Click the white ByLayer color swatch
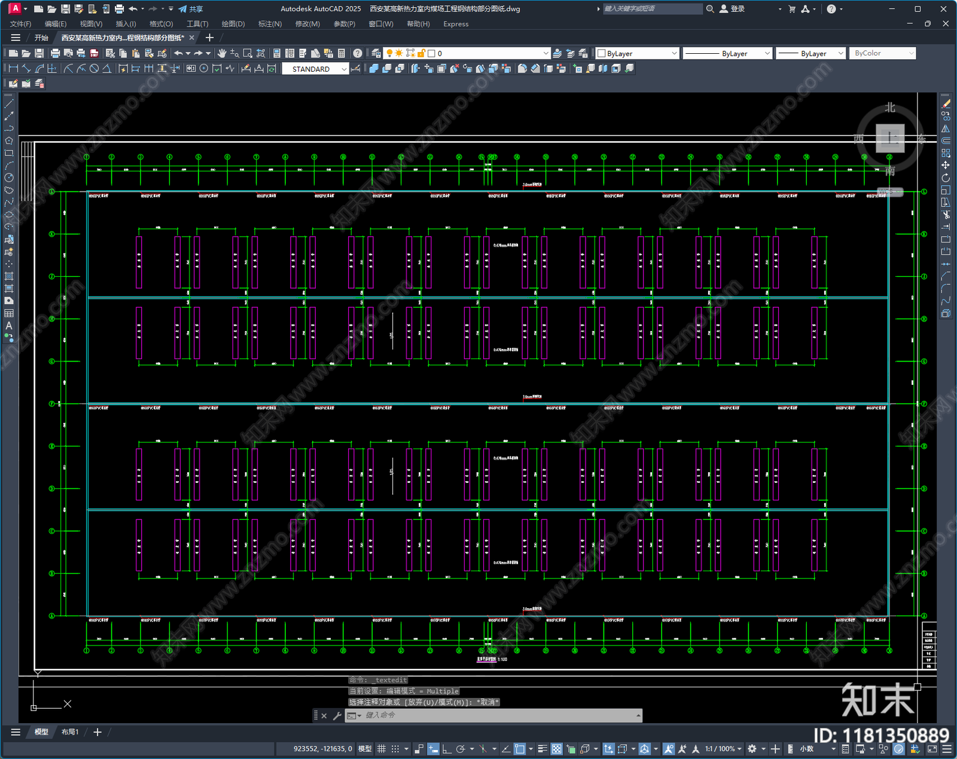This screenshot has height=759, width=957. pyautogui.click(x=602, y=53)
